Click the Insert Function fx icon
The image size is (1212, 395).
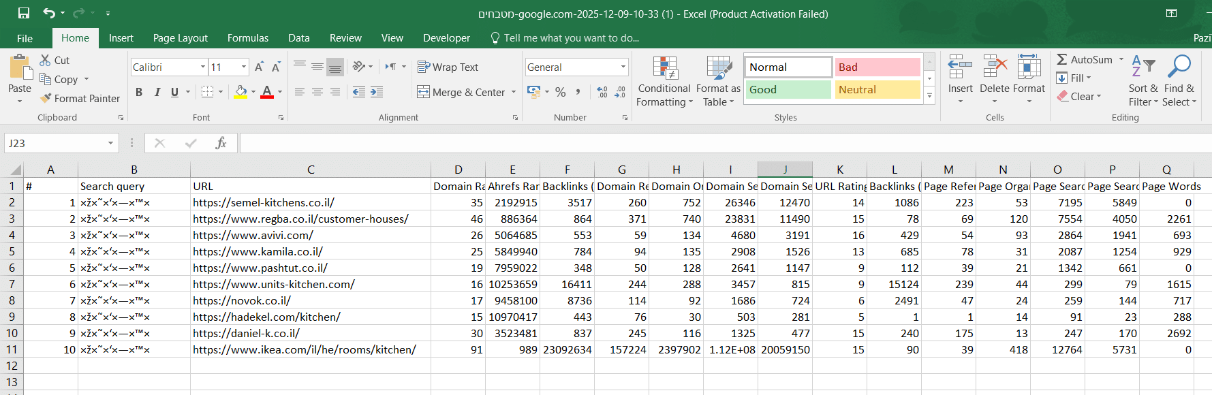point(221,143)
